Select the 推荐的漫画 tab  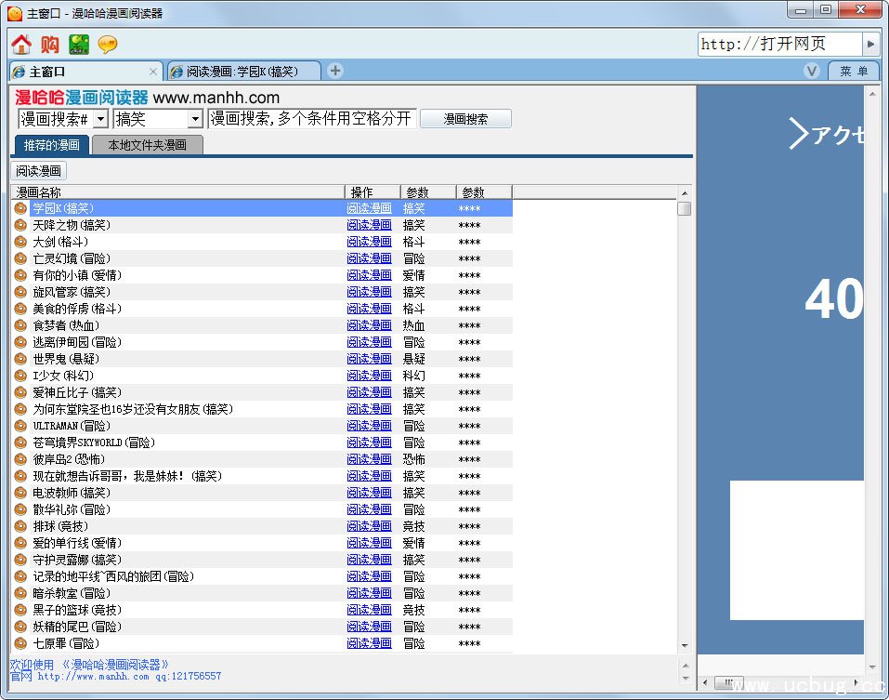click(51, 145)
